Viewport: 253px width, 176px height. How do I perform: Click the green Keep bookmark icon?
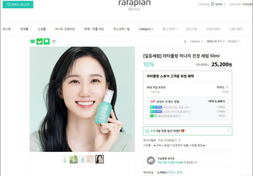tap(47, 41)
